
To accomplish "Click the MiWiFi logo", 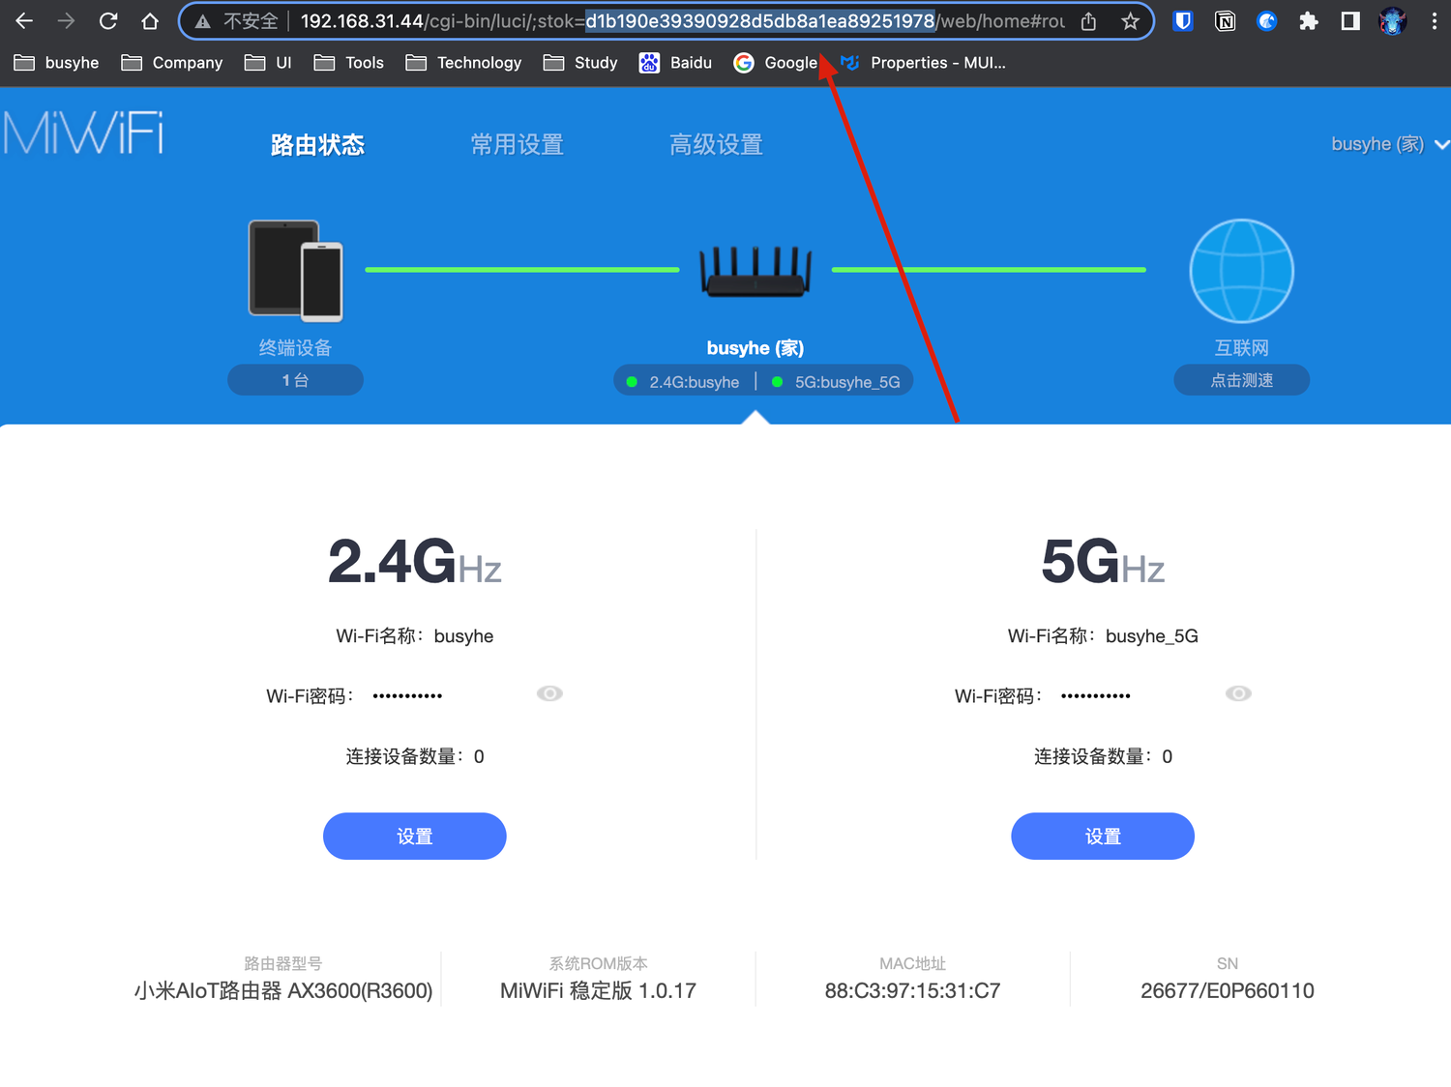I will (x=83, y=133).
